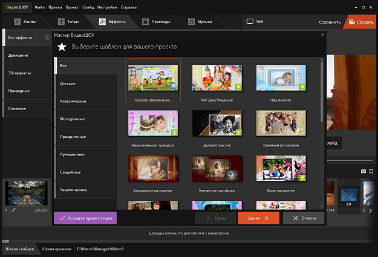Click the camera snapshot icon above timeline
Screen dimensions: 378x257
(x=363, y=172)
